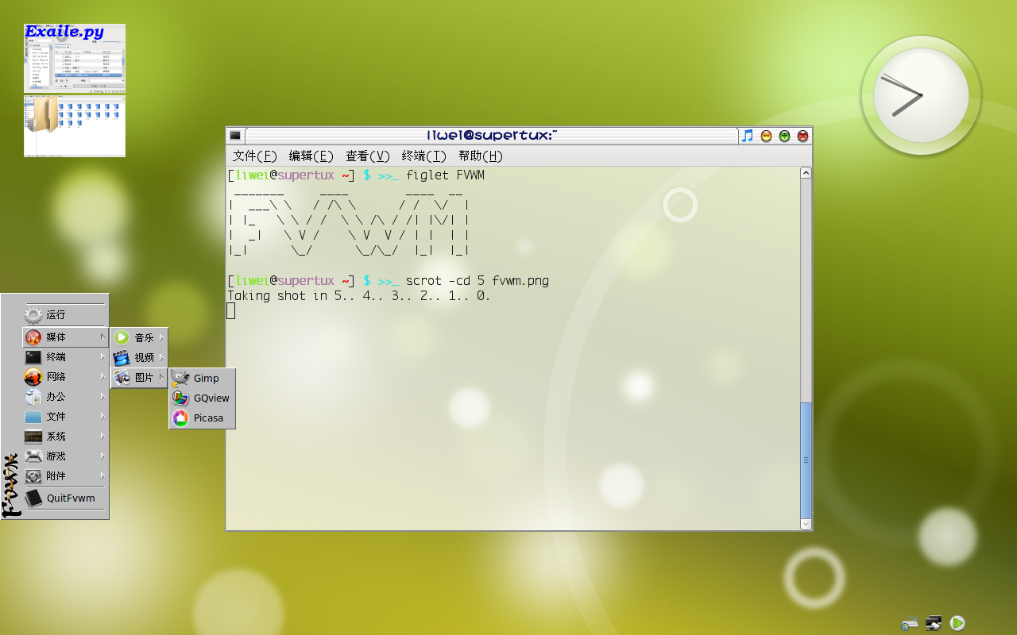1017x635 pixels.
Task: Click the office documents icon beside 办公
Action: (x=33, y=397)
